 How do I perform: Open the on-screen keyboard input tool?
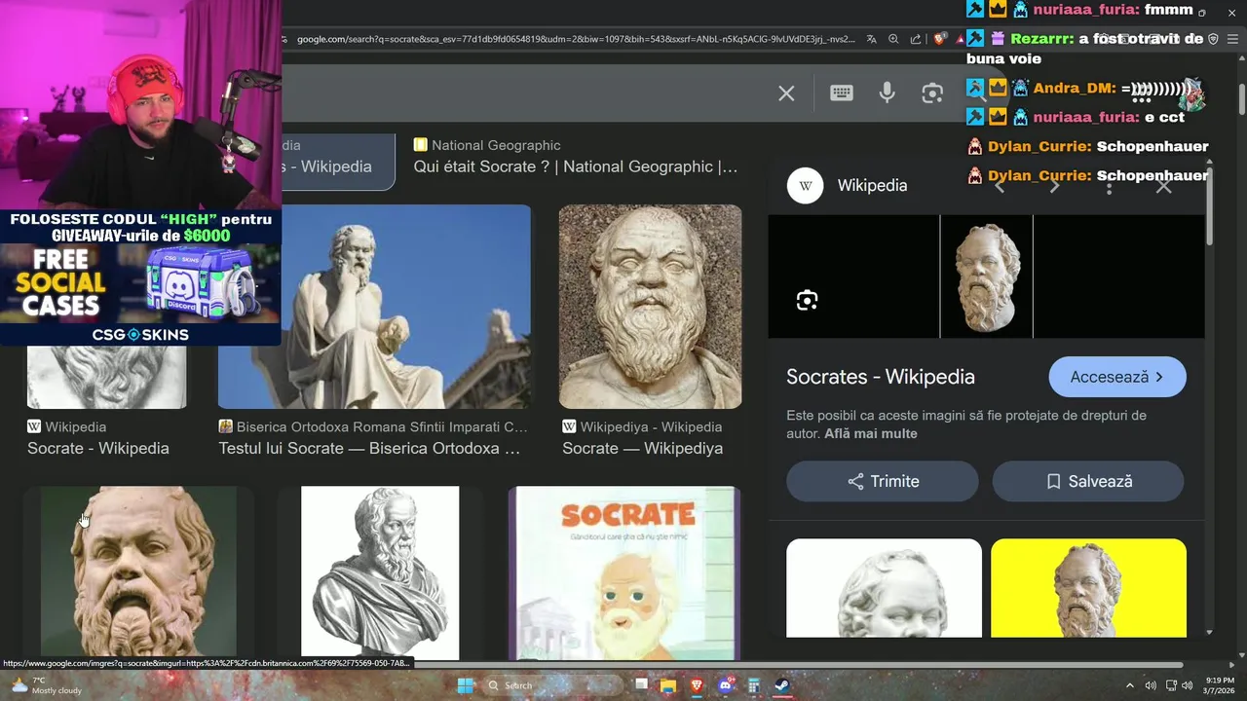[x=842, y=92]
